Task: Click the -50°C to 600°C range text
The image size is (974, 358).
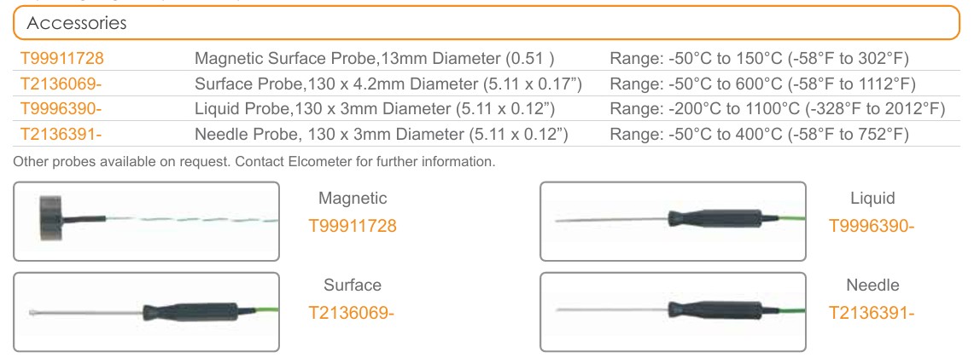Action: pyautogui.click(x=762, y=84)
